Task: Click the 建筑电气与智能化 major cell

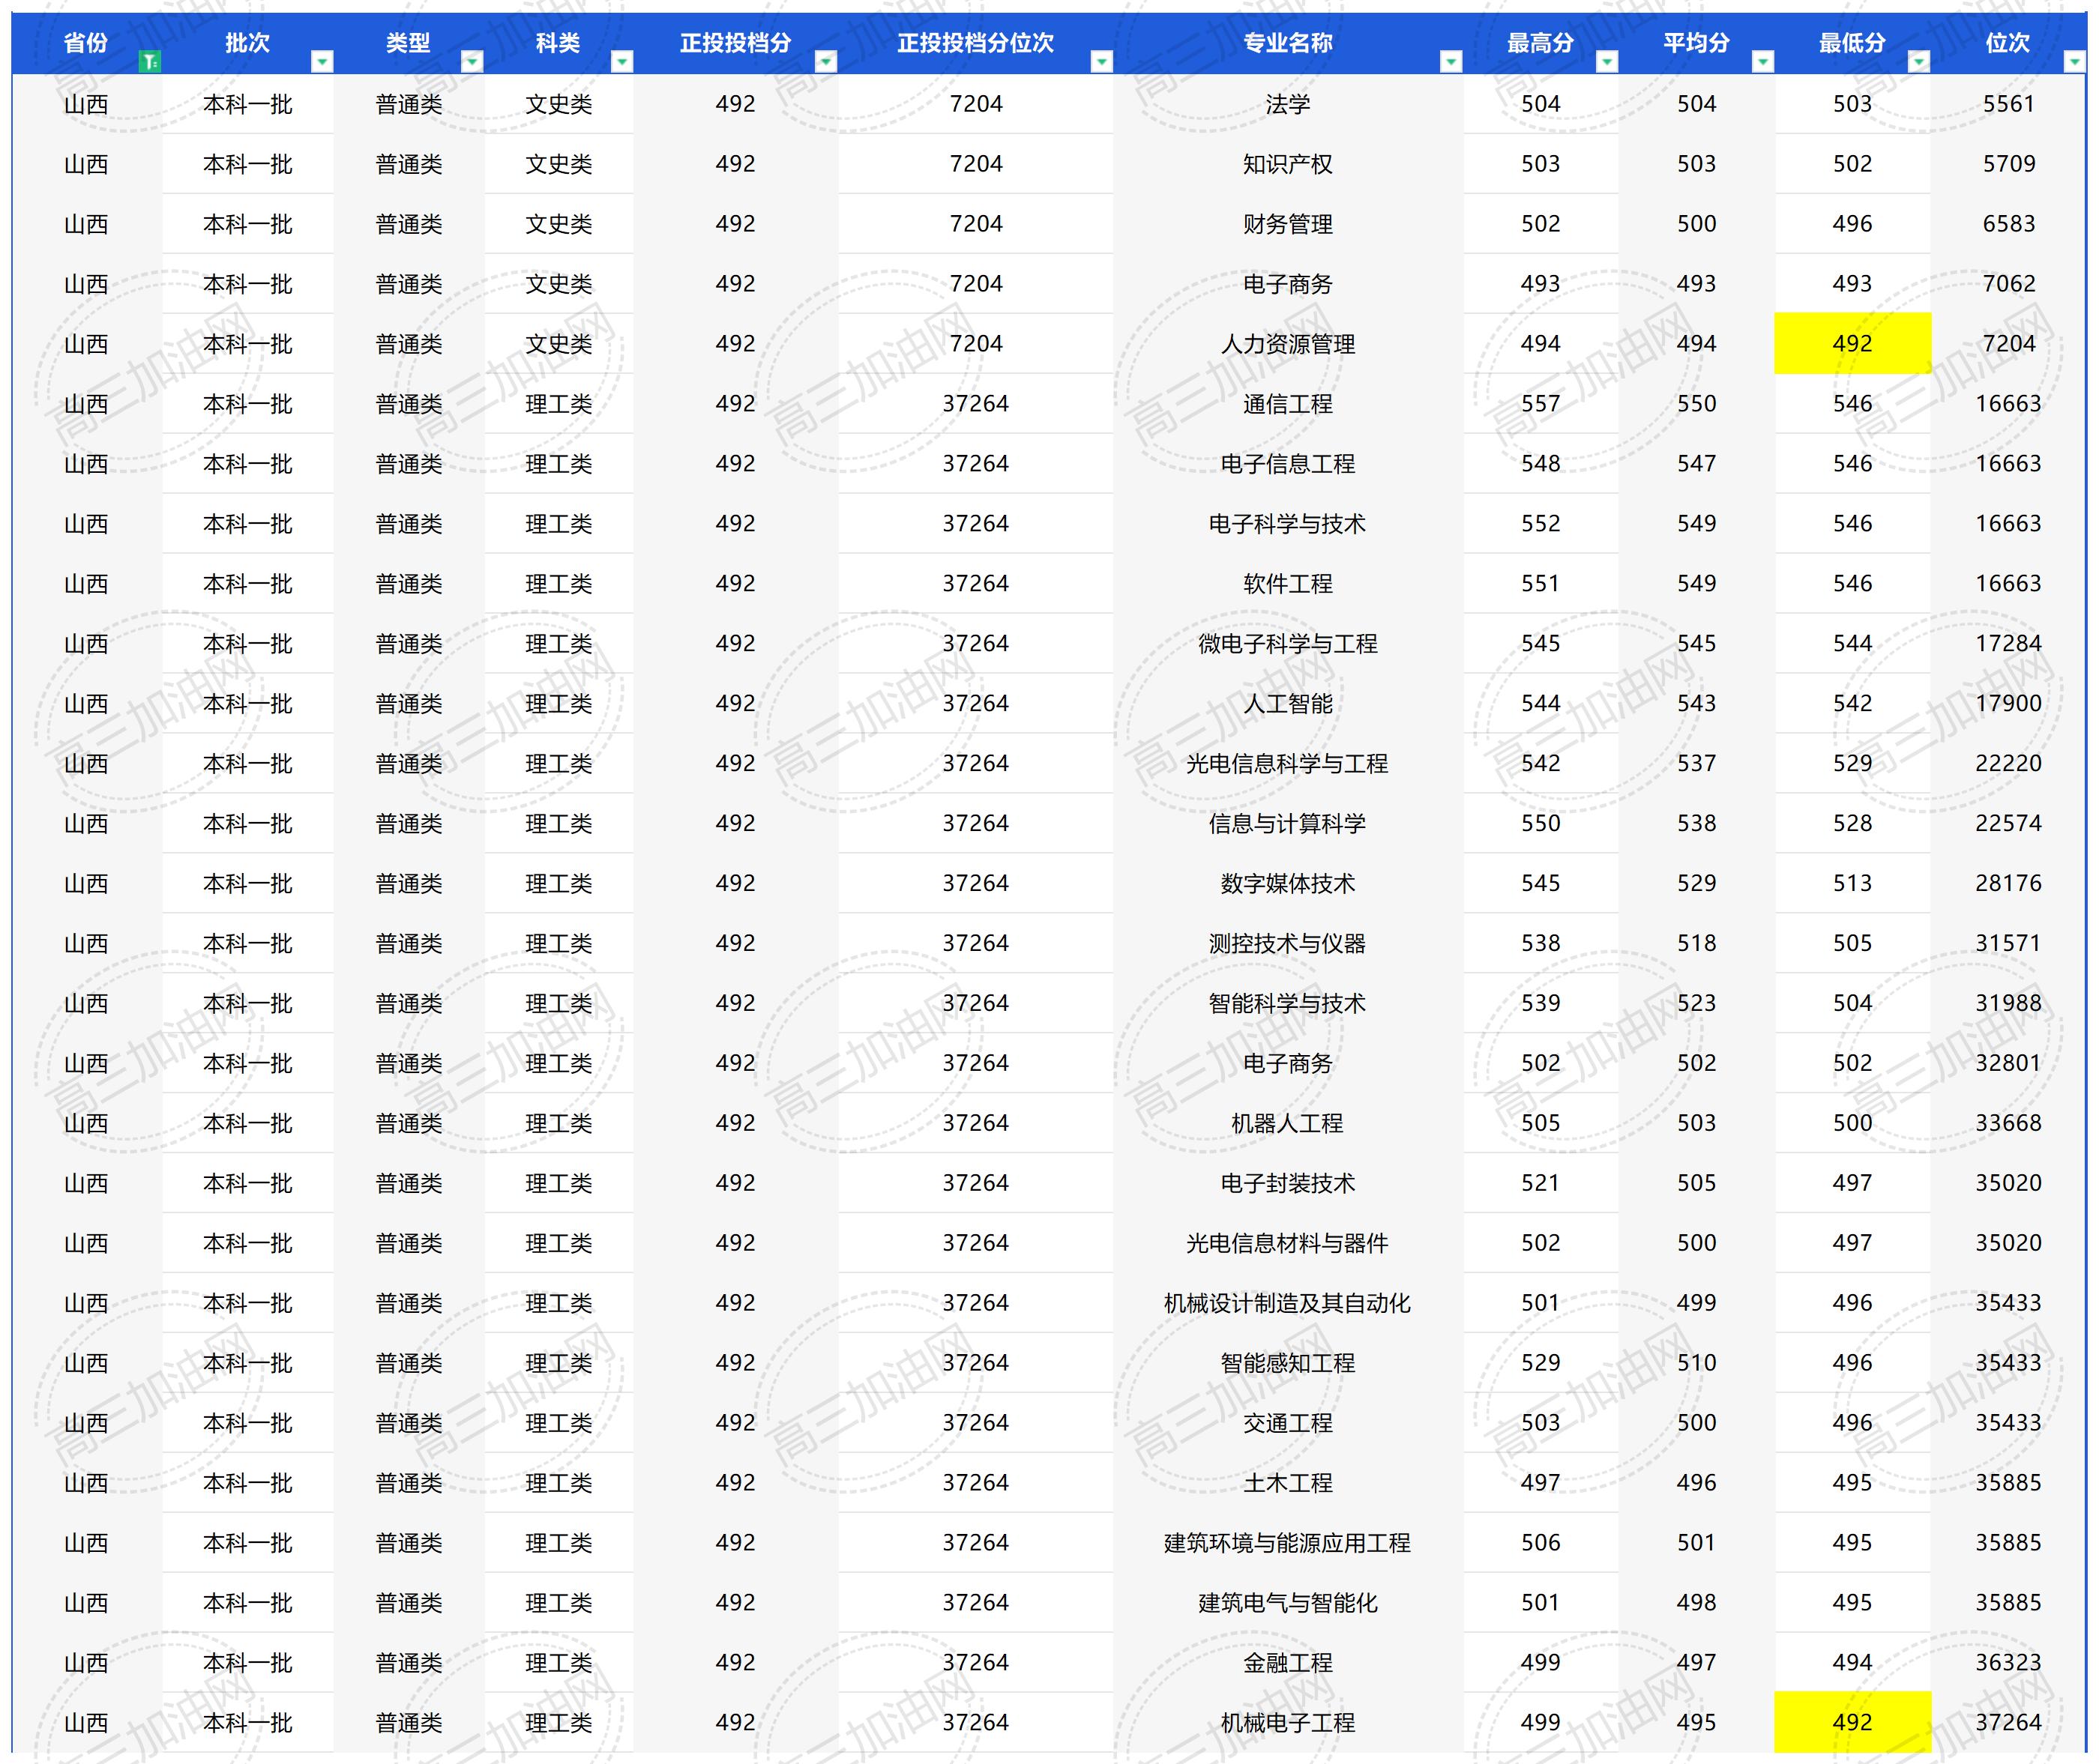Action: [1288, 1603]
